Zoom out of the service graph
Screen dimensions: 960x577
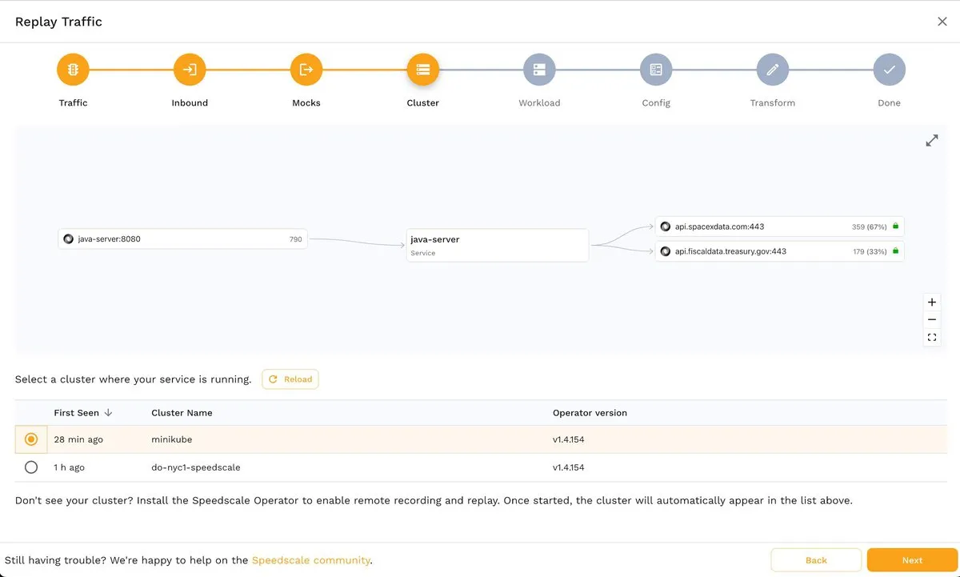click(932, 320)
